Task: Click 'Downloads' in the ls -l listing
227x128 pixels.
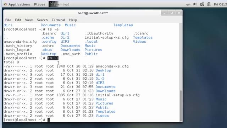Action: point(105,91)
